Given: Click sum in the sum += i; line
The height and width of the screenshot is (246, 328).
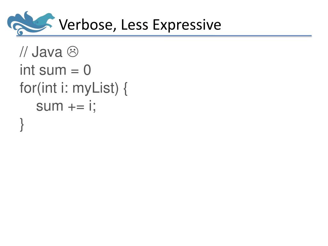Looking at the screenshot, I should point(50,107).
